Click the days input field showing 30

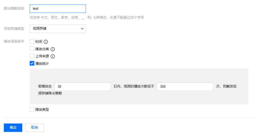[83, 87]
